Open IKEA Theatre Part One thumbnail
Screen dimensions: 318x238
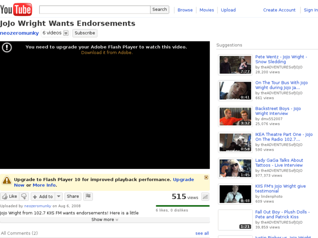click(235, 142)
